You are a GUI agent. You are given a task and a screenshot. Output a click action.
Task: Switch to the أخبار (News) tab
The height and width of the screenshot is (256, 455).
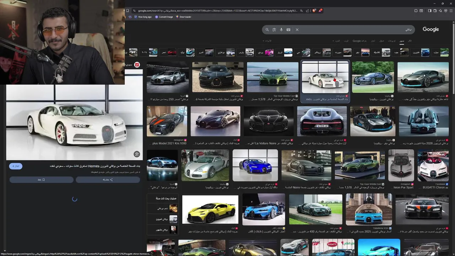373,41
